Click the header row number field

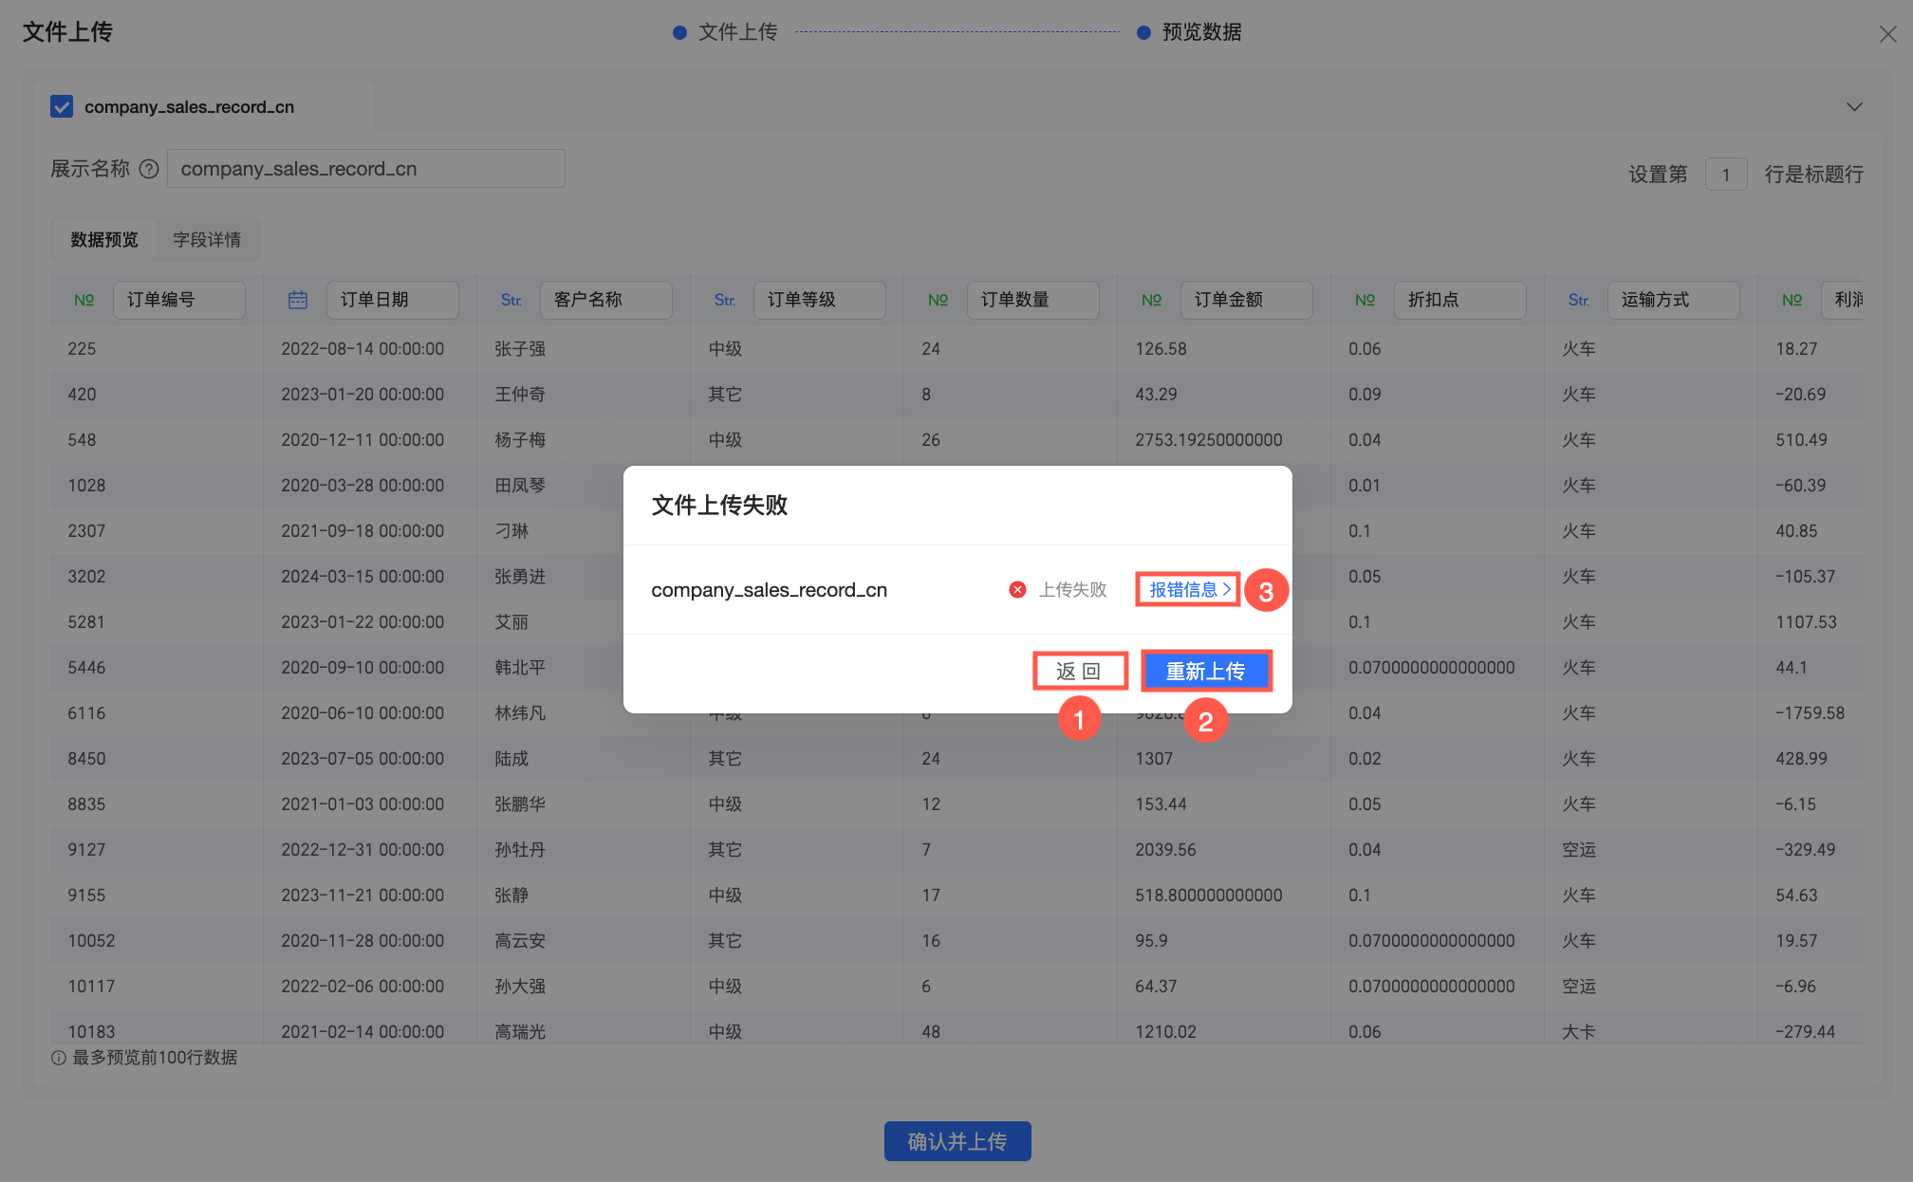pos(1725,175)
